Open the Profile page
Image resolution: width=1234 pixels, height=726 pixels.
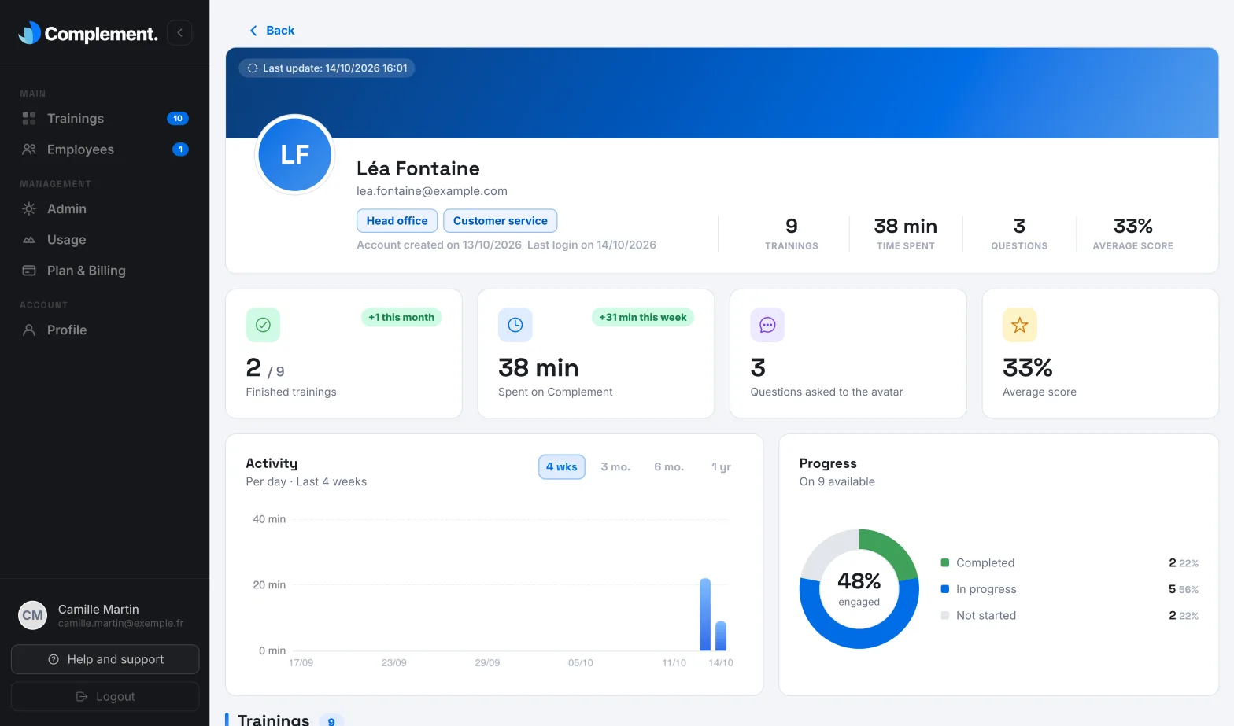click(x=105, y=330)
